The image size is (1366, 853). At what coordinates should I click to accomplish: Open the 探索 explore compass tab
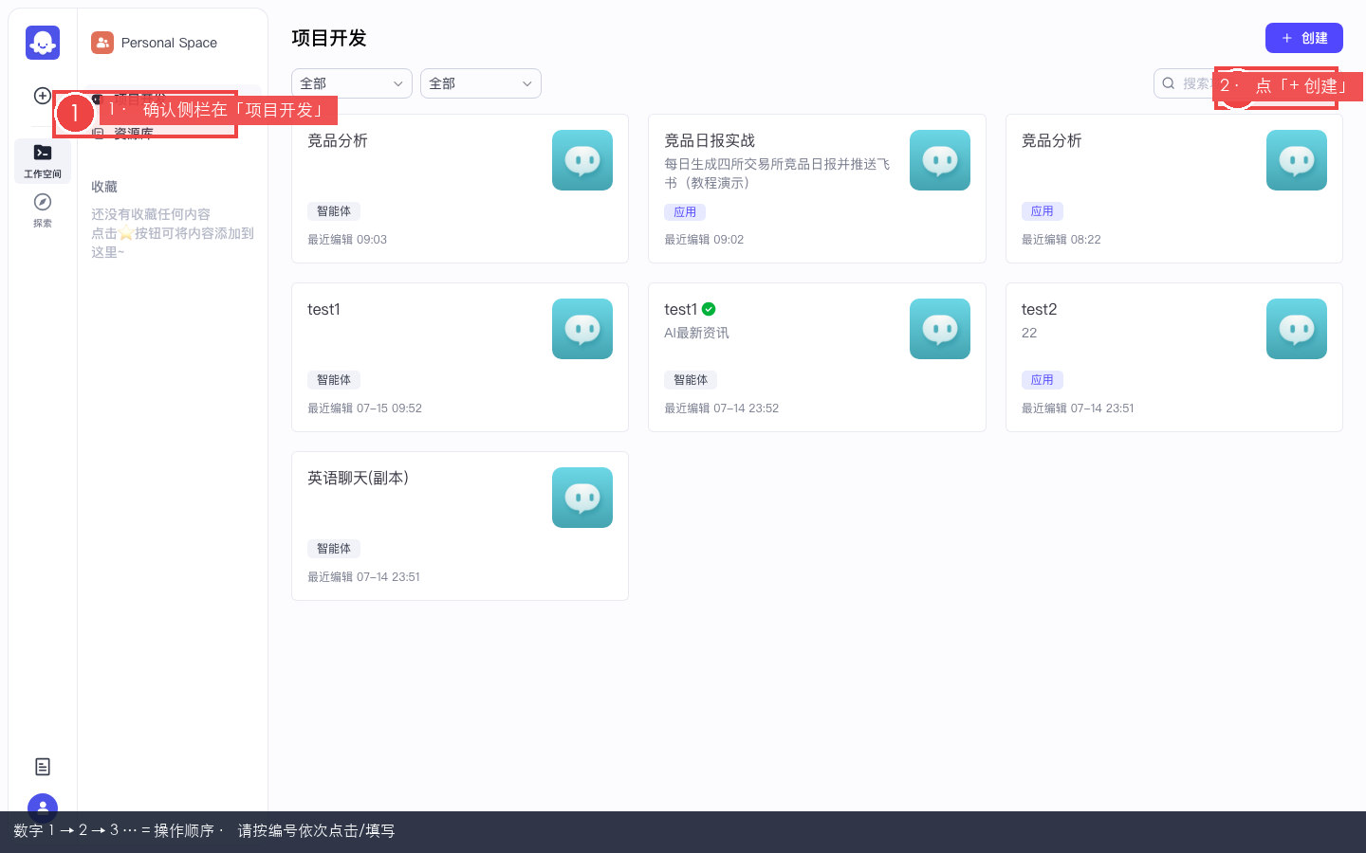43,209
